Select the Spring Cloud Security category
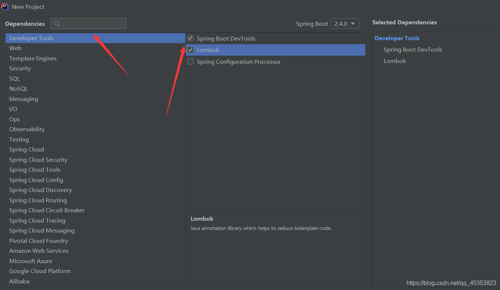This screenshot has height=290, width=500. coord(95,160)
